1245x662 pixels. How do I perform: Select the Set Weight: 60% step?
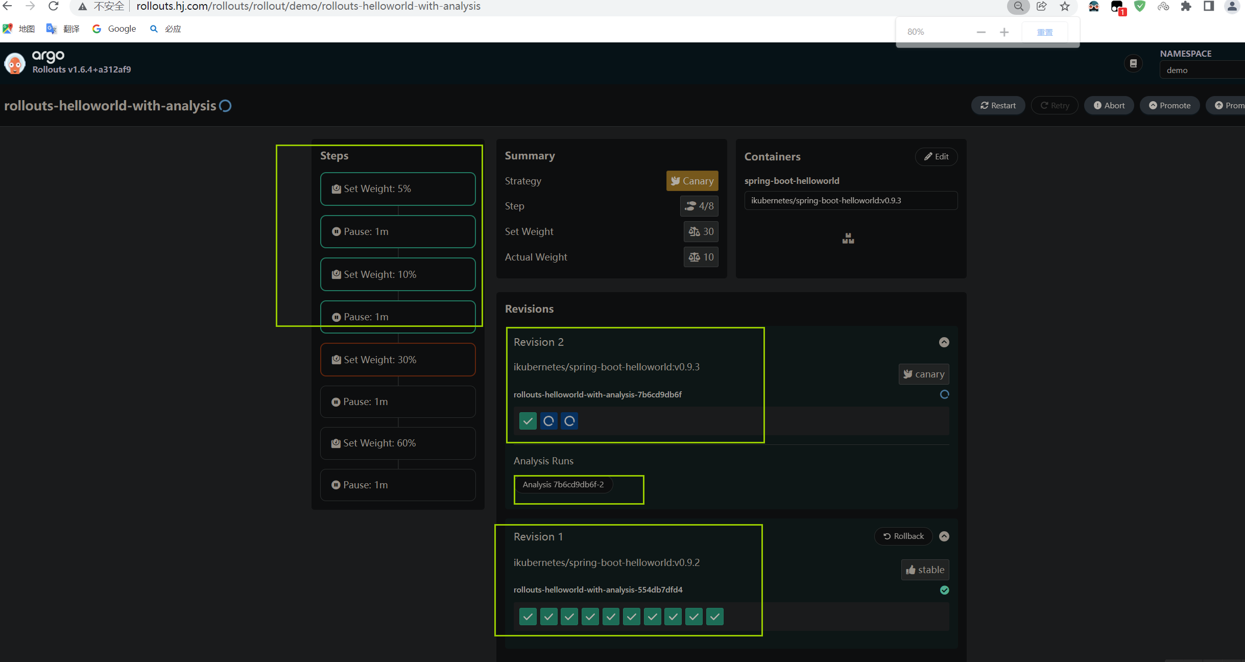coord(398,443)
